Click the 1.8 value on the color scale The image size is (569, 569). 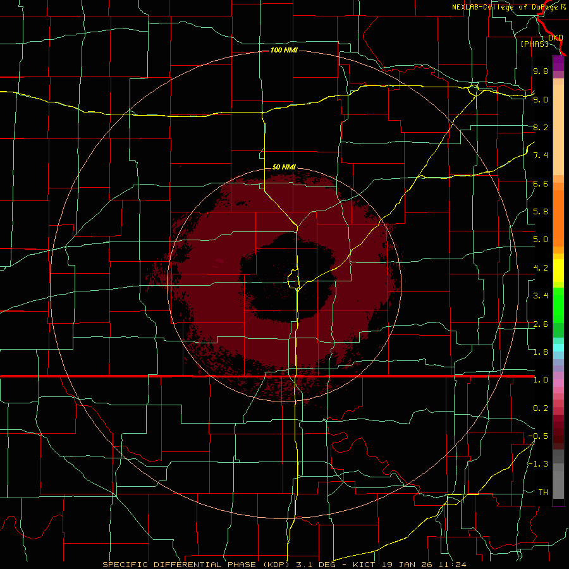pyautogui.click(x=541, y=352)
